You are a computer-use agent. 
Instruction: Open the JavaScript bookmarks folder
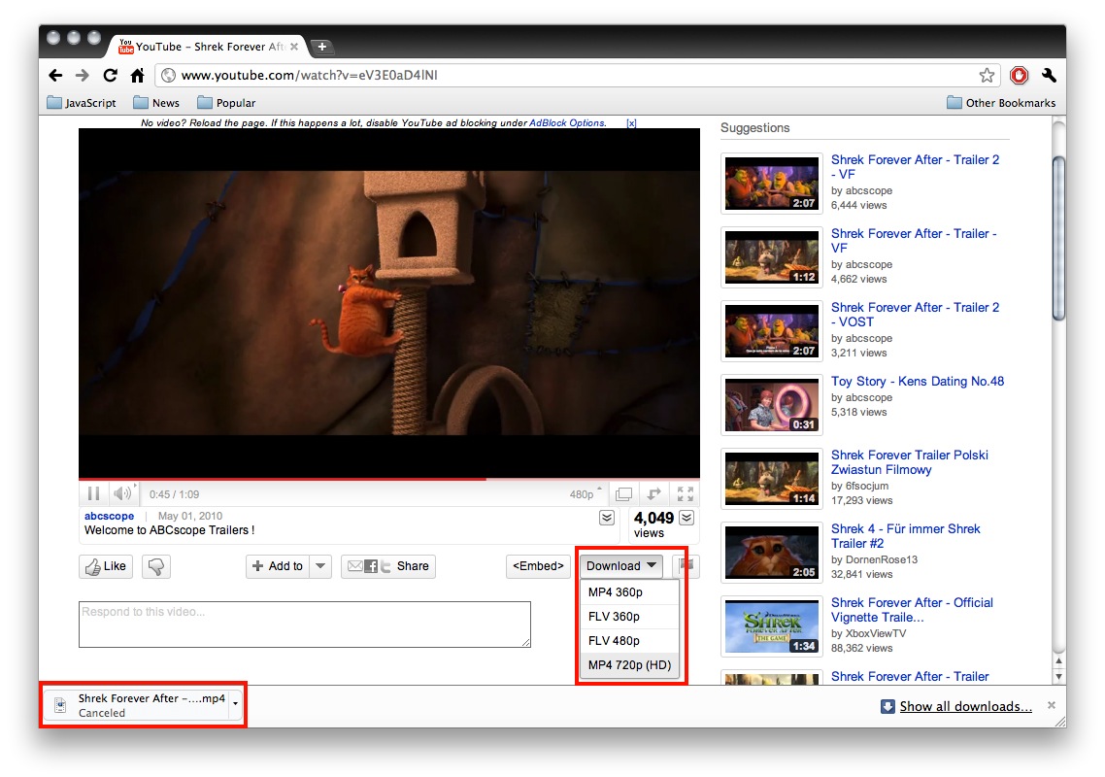(81, 103)
